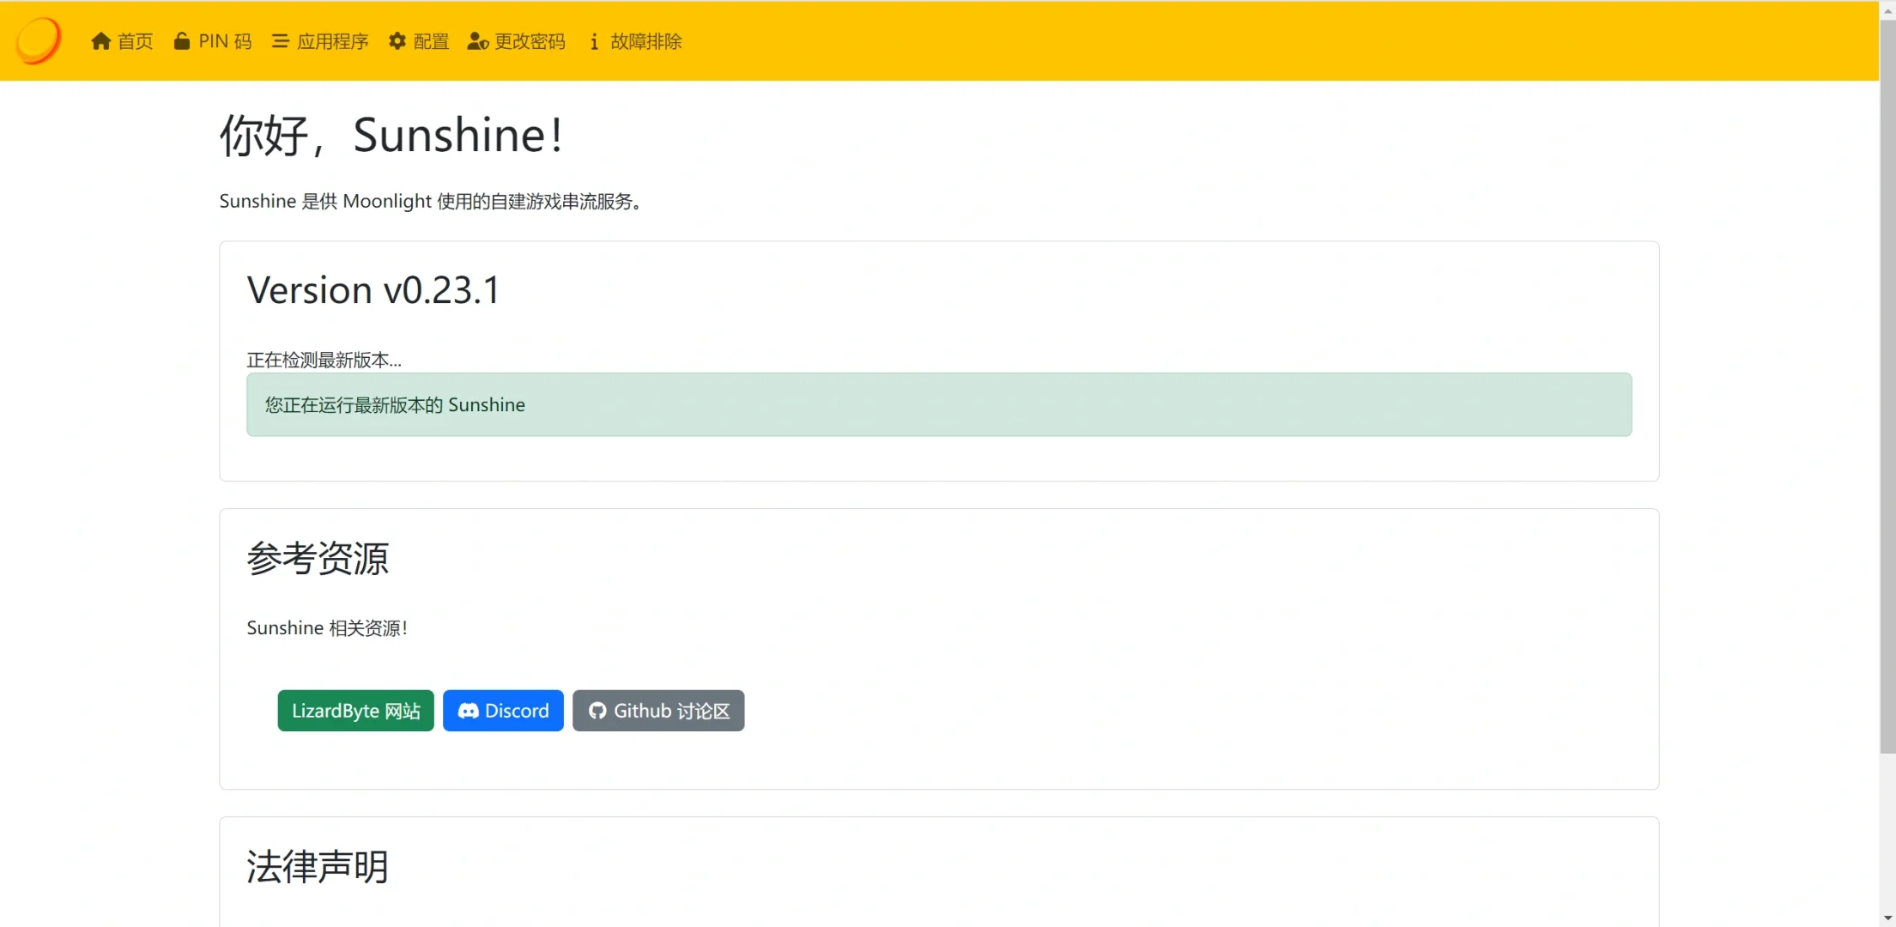Visit the LizardByte 网站 button

click(355, 711)
